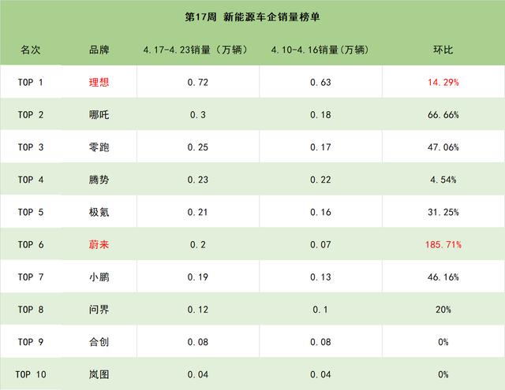Click the 名次 column header
The height and width of the screenshot is (390, 505).
(30, 50)
